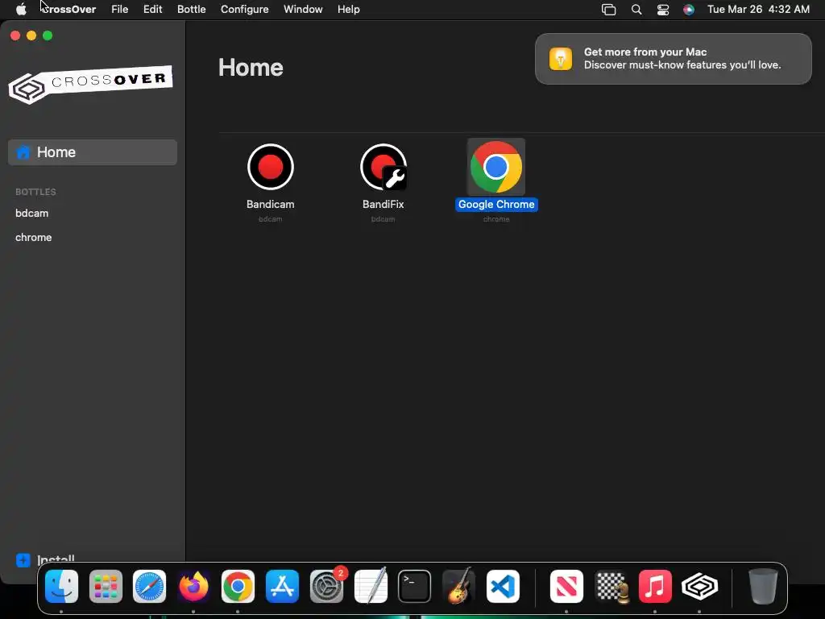The width and height of the screenshot is (825, 619).
Task: Open the Window menu
Action: (x=303, y=10)
